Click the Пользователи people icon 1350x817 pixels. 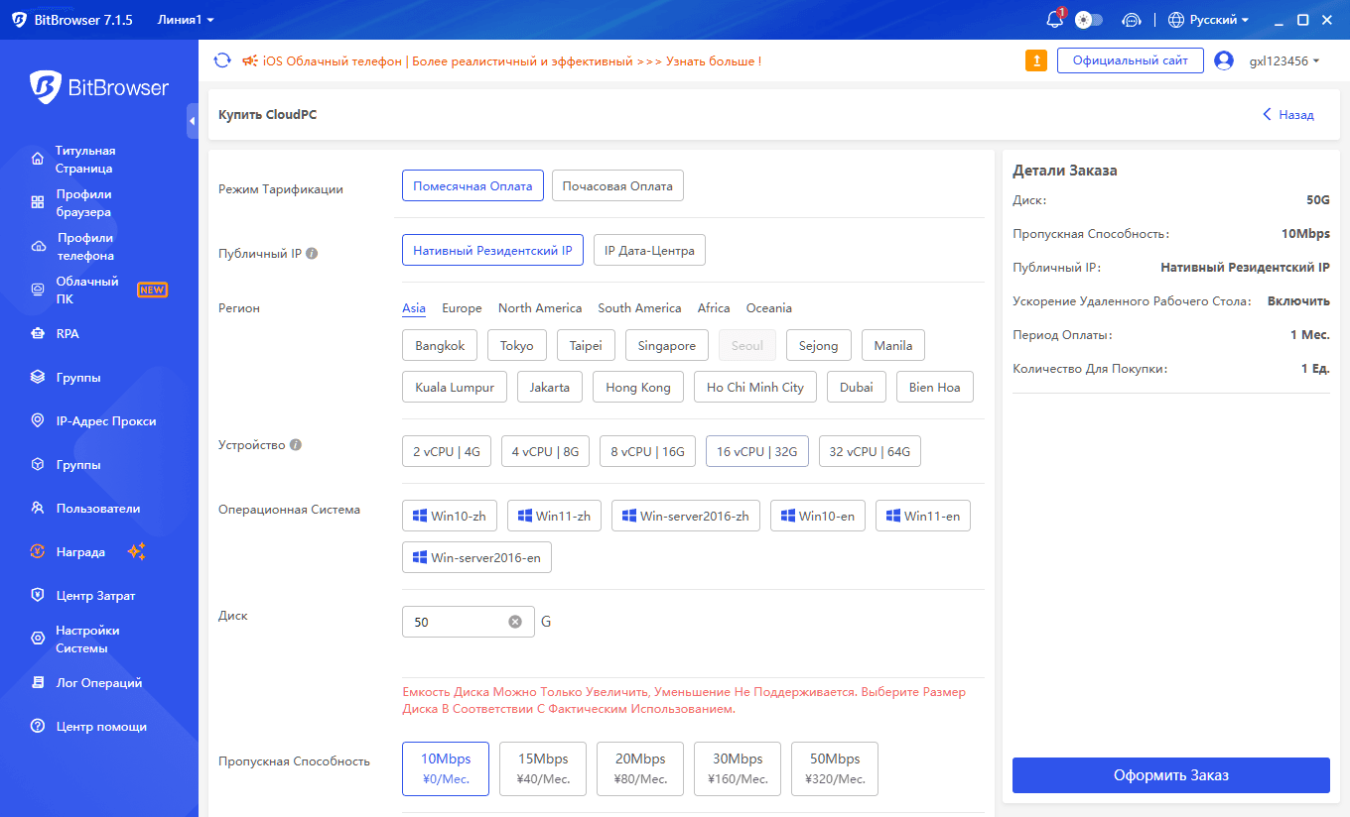tap(38, 509)
